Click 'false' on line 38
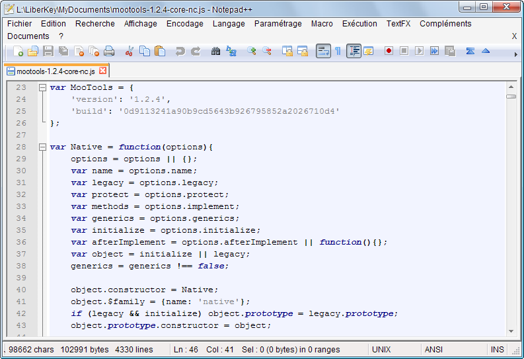Screen dimensions: 524x359 click(211, 266)
